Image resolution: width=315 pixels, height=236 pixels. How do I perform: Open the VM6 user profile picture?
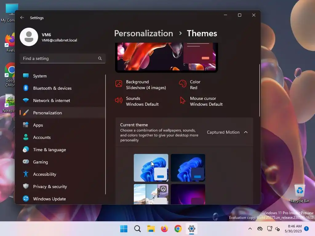(29, 37)
